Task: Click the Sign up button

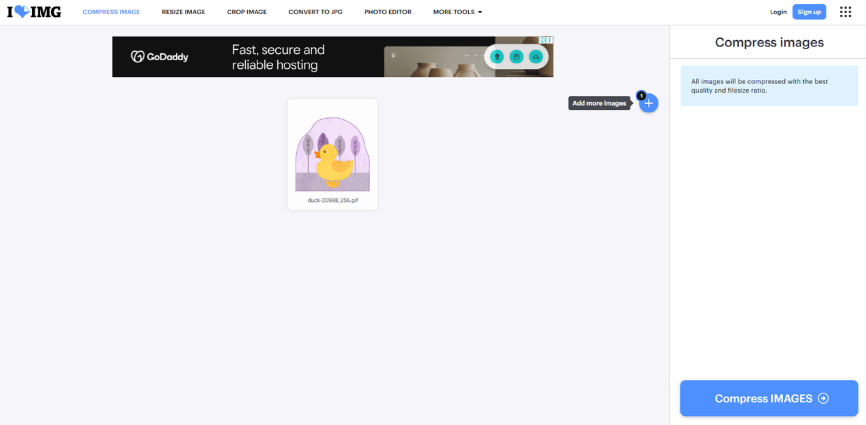Action: (809, 12)
